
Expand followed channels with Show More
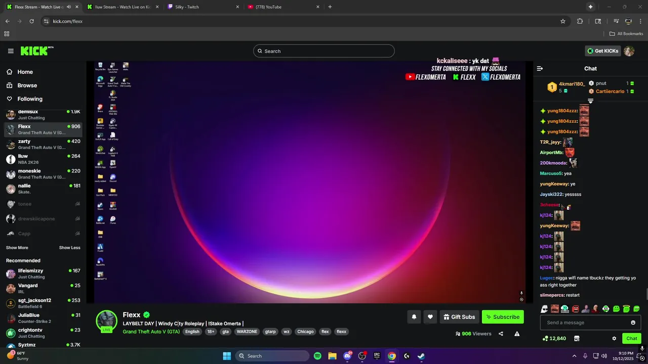[17, 248]
